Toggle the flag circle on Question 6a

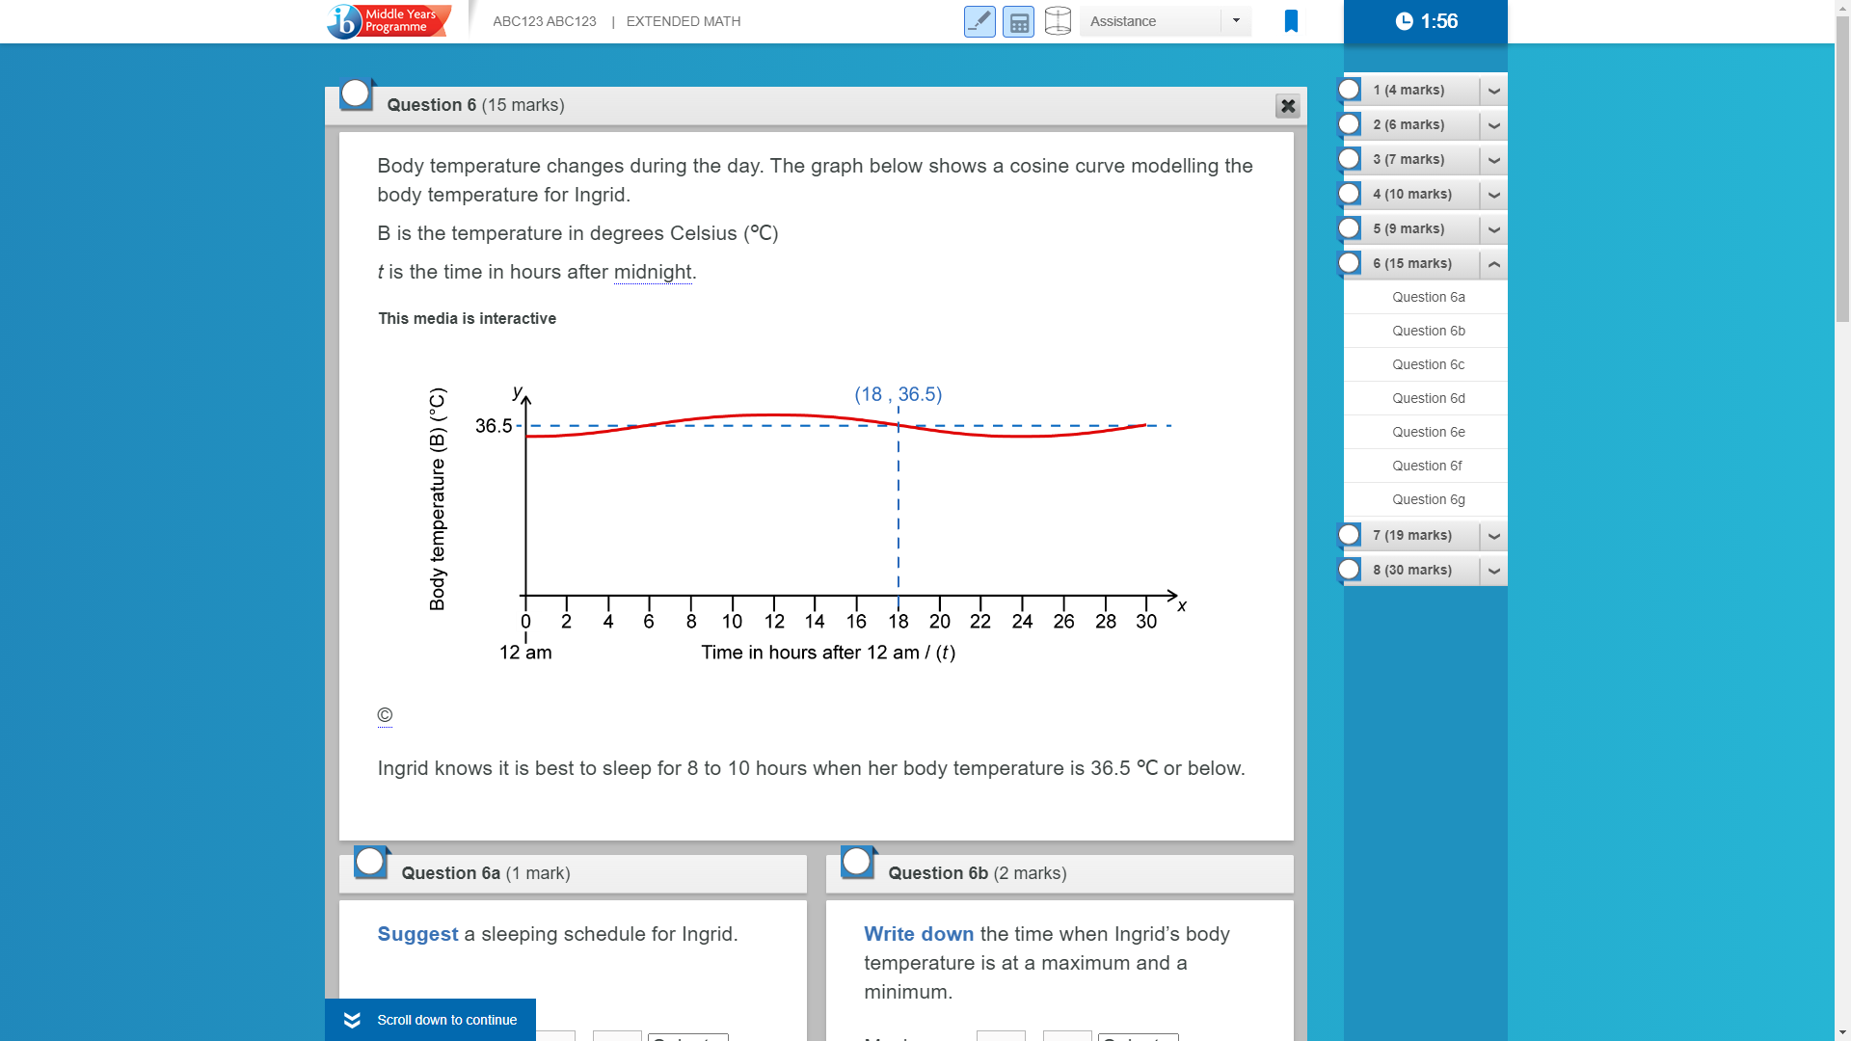[x=370, y=862]
